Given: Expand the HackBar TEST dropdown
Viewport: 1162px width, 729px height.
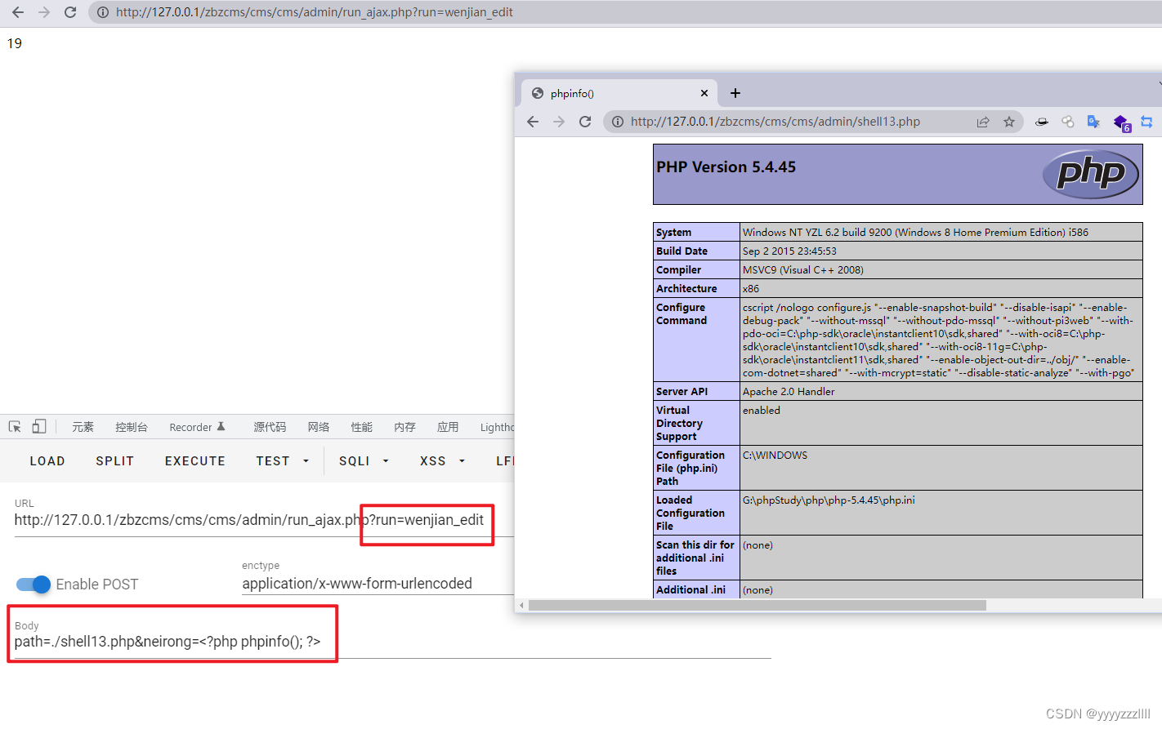Looking at the screenshot, I should 283,461.
